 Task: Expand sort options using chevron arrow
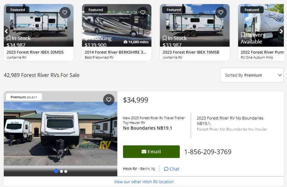pos(279,75)
